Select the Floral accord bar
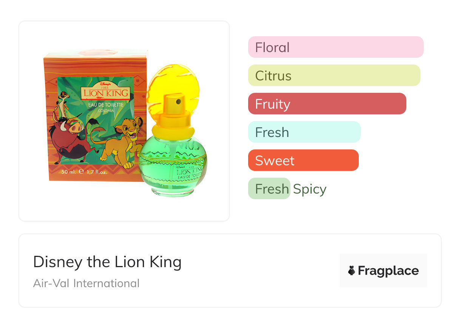Viewport: 460px width, 326px height. coord(335,47)
